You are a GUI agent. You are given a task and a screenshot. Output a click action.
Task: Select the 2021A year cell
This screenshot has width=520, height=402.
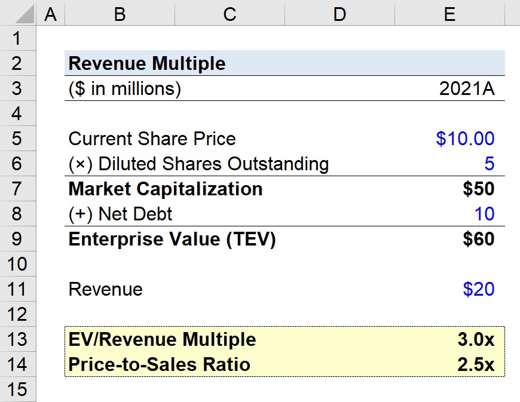click(449, 88)
